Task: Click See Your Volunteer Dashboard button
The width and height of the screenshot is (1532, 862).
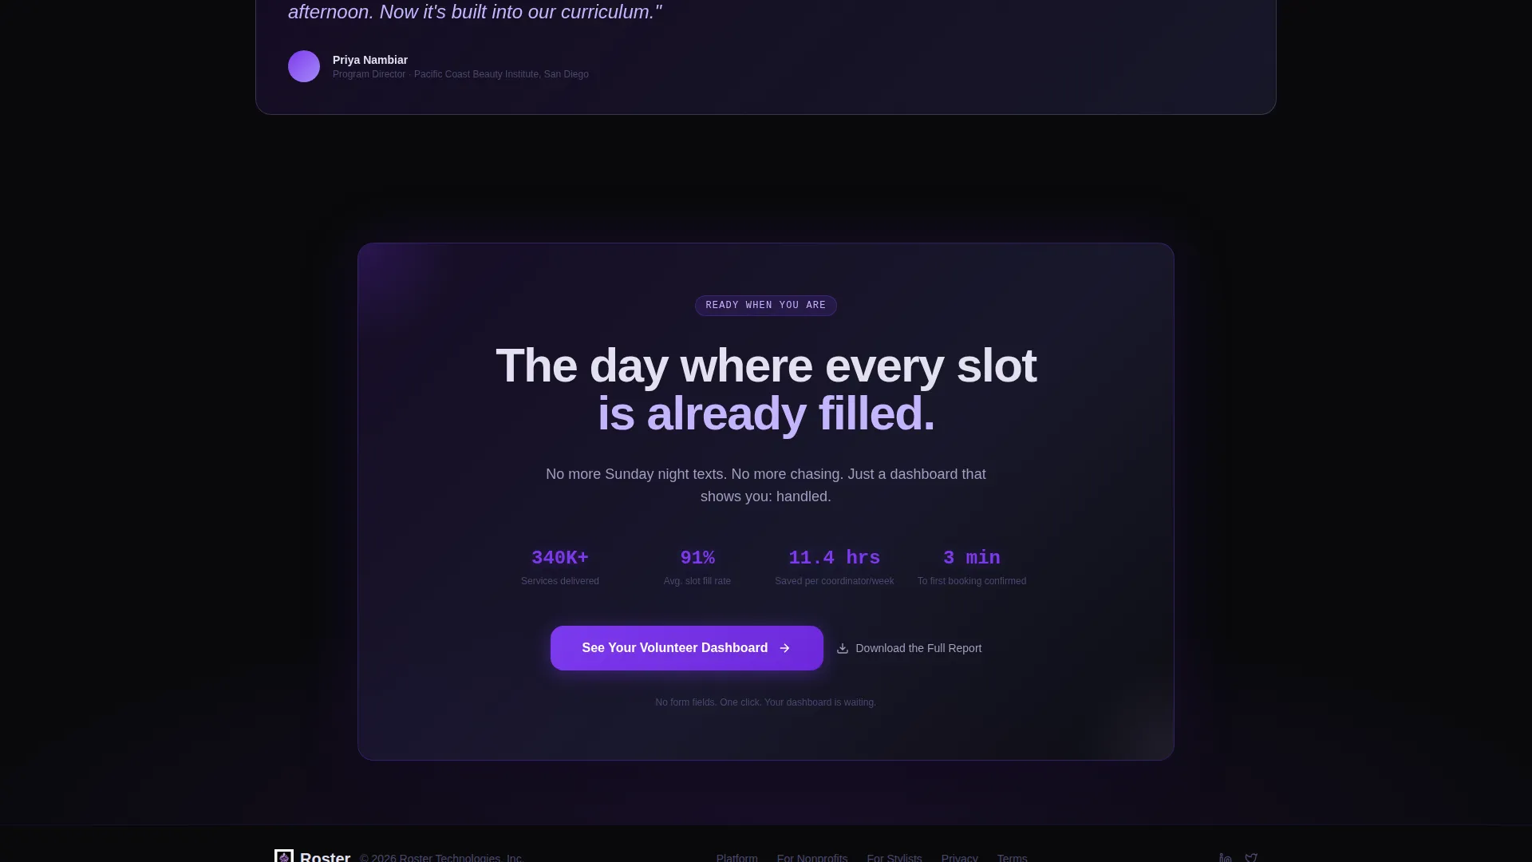Action: point(687,648)
